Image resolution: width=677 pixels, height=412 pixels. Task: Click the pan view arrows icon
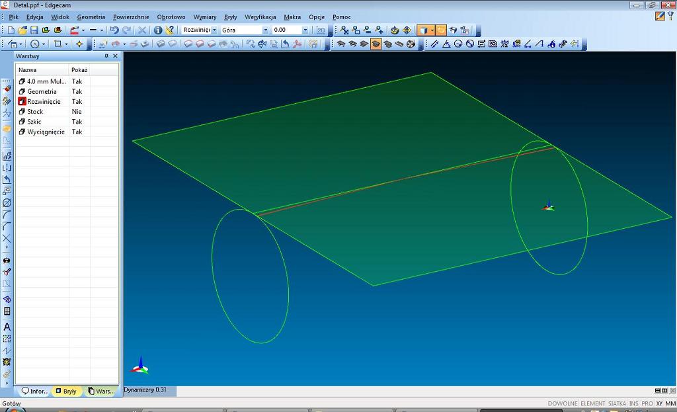pos(407,30)
